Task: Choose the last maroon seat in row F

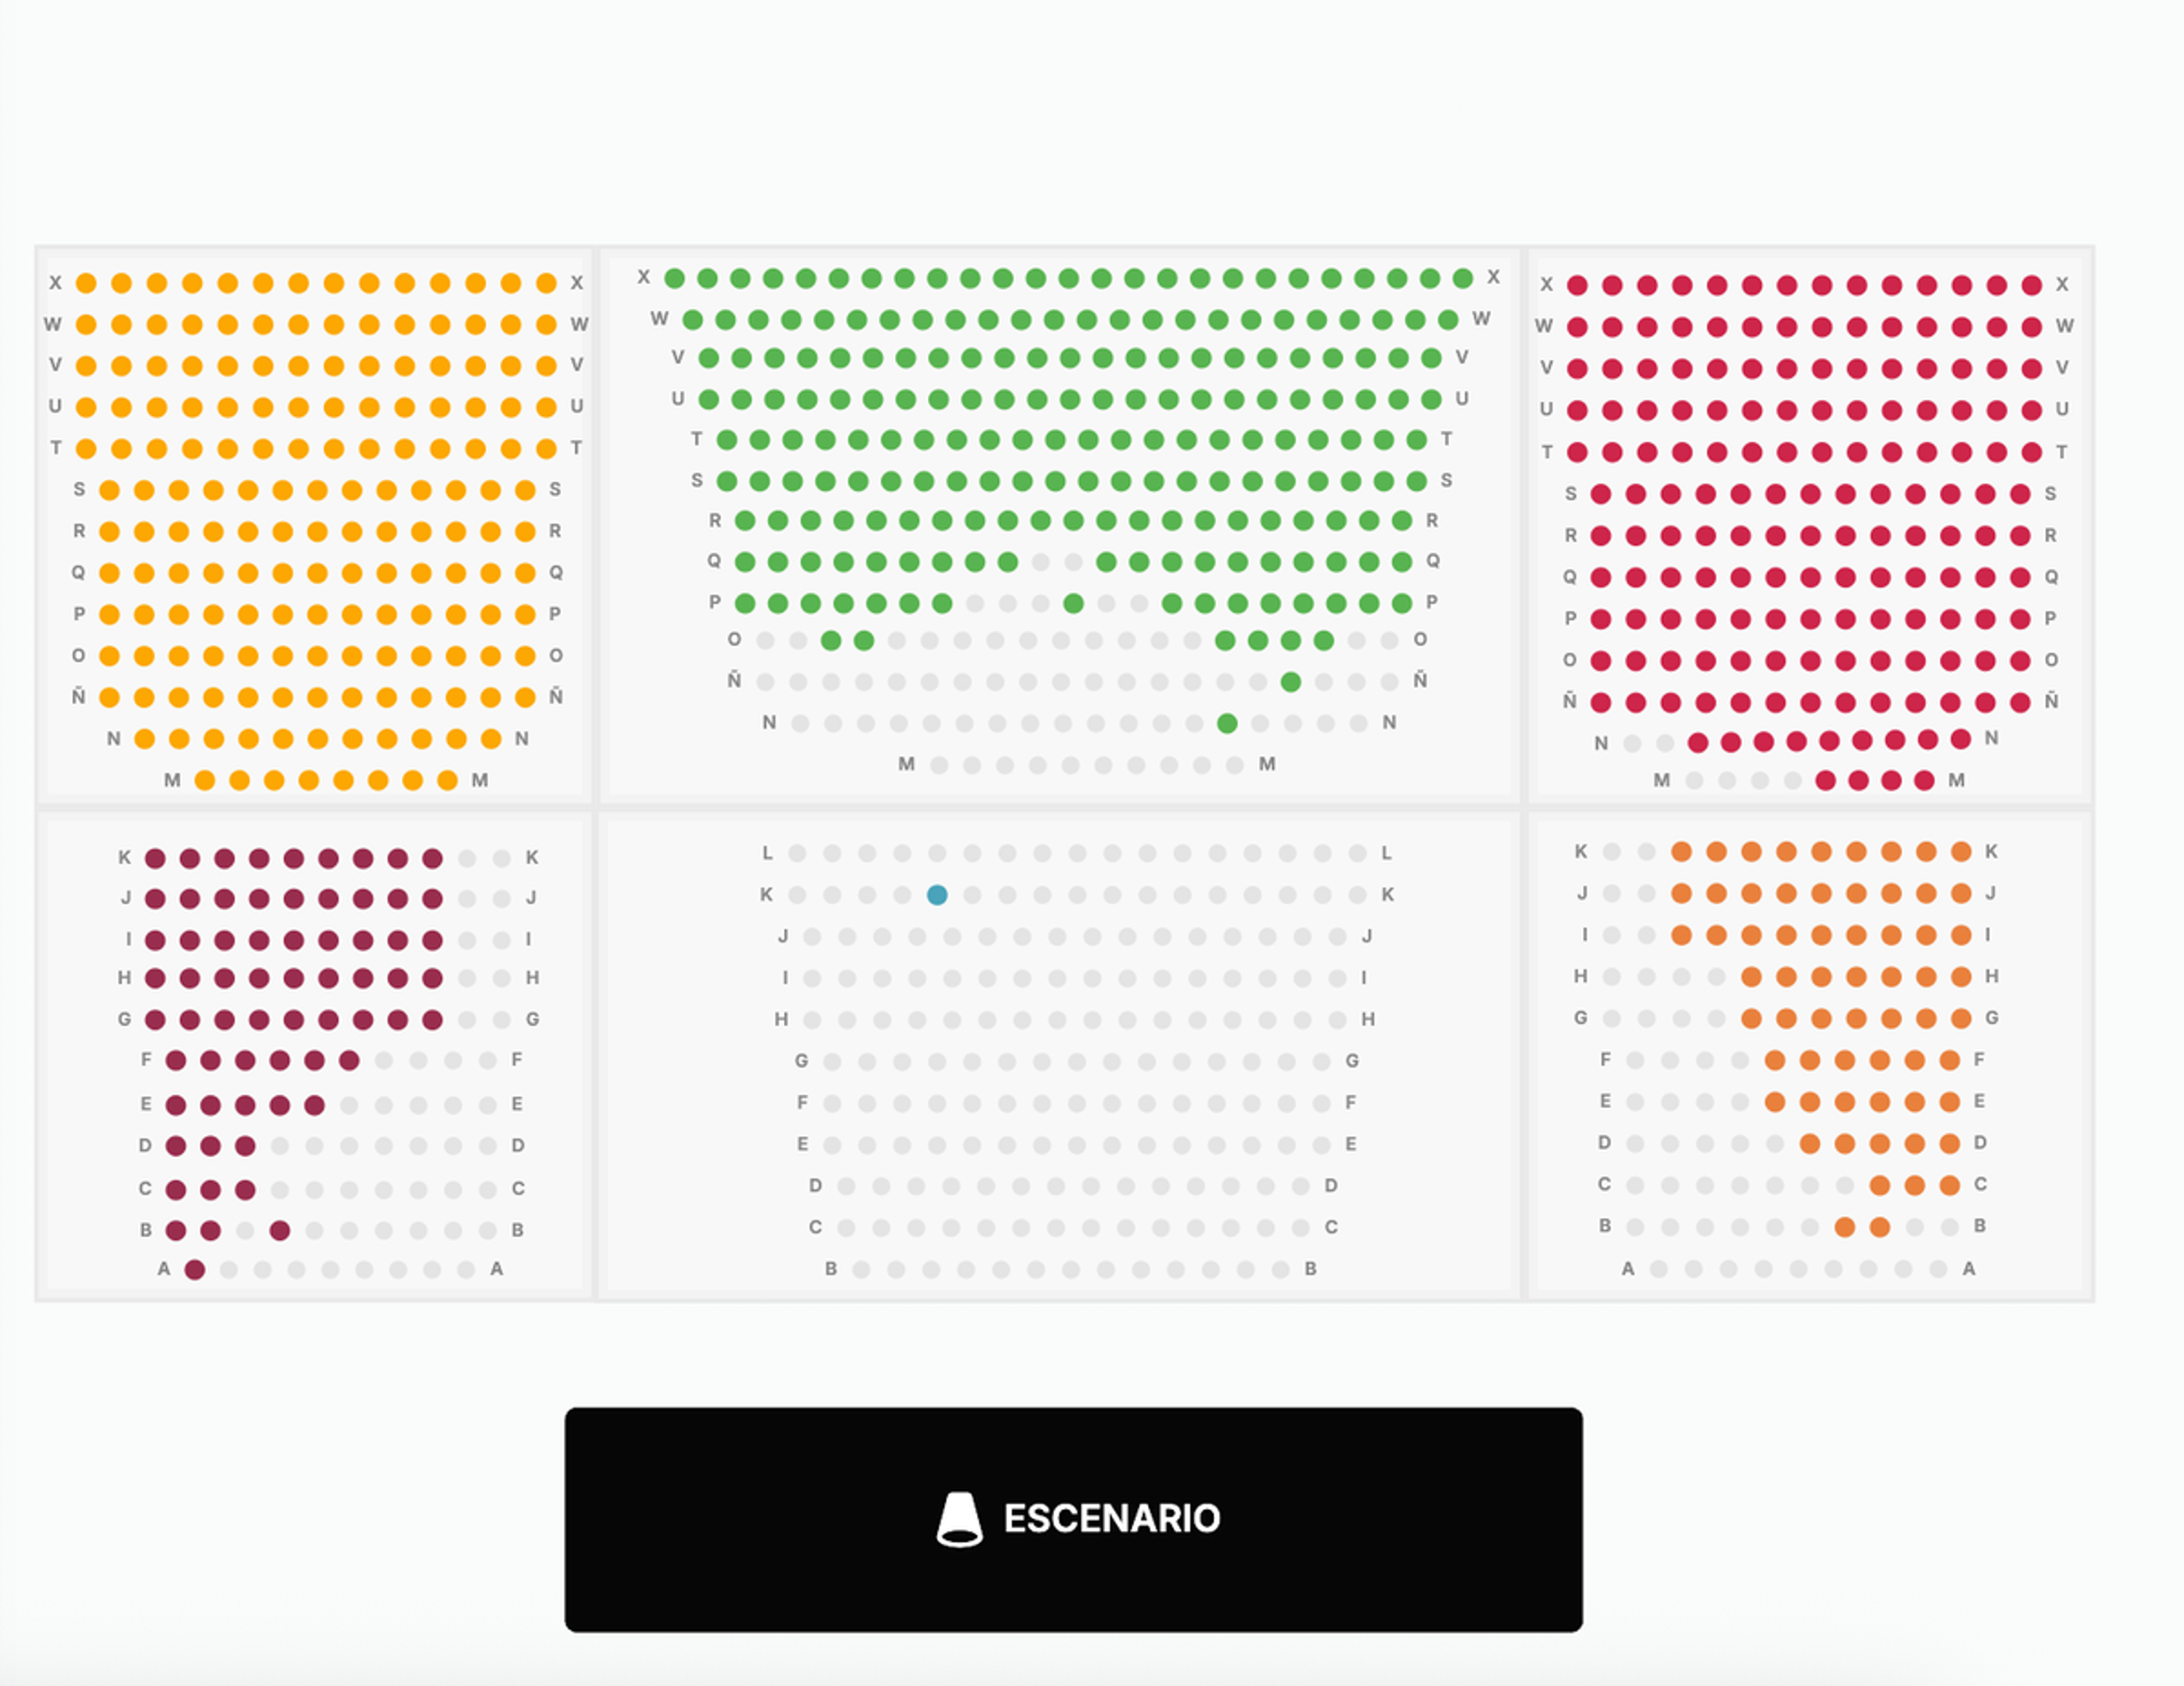Action: tap(349, 1060)
